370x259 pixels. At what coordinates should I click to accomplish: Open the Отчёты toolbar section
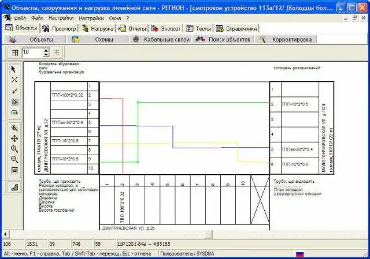[x=132, y=29]
